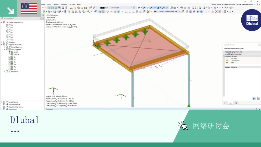The width and height of the screenshot is (261, 147).
Task: Open the Options menu
Action: click(56, 5)
